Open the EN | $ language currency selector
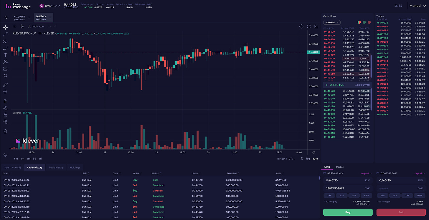The image size is (429, 220). point(398,6)
